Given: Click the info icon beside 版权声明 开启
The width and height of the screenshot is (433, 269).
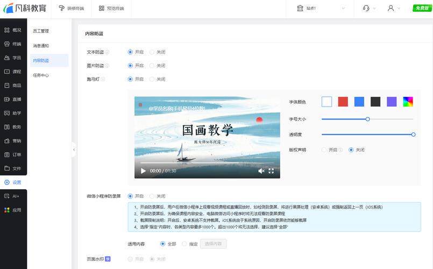Looking at the screenshot, I should [x=341, y=150].
